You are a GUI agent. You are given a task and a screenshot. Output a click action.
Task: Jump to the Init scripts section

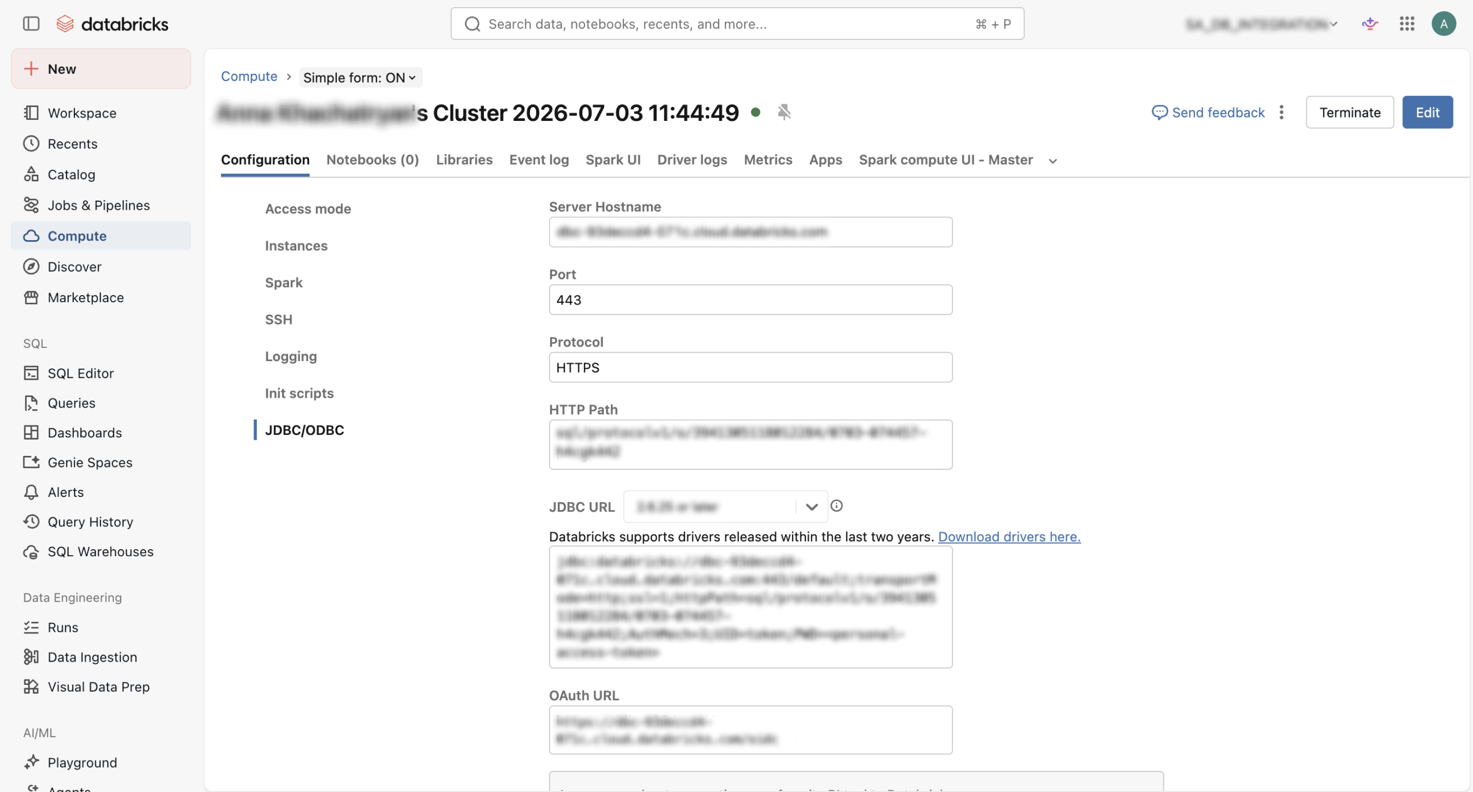coord(299,393)
